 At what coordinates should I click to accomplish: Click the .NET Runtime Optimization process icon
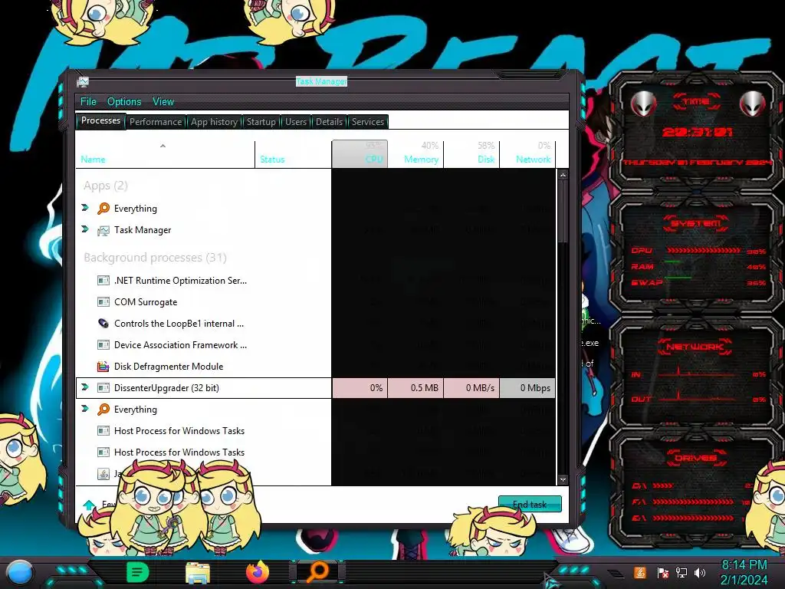(103, 281)
